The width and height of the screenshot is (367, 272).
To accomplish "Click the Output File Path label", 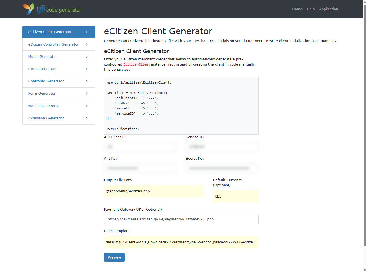I will click(118, 180).
